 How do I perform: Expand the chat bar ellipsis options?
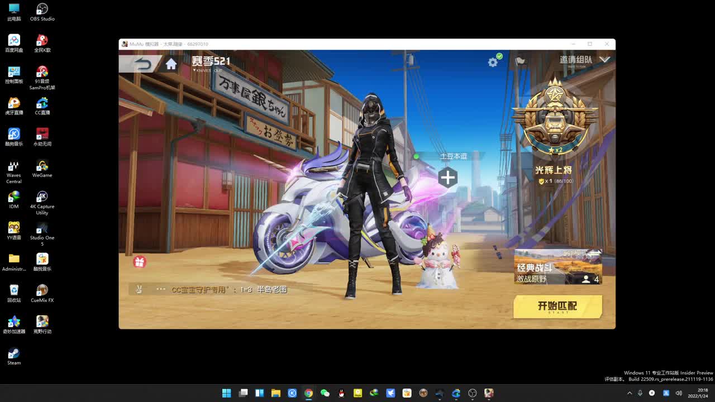pos(161,289)
